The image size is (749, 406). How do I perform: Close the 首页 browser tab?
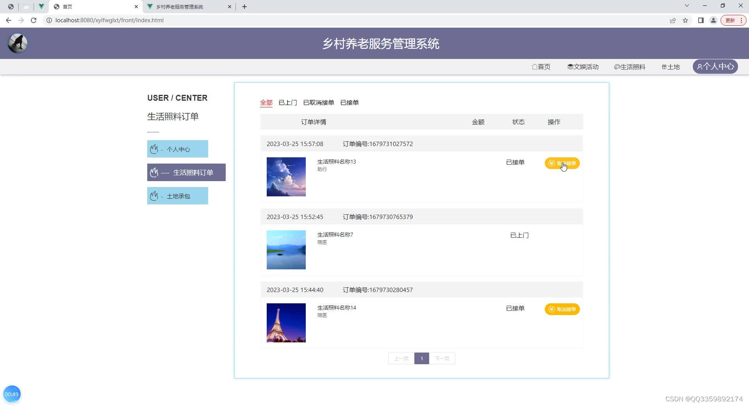(x=136, y=7)
